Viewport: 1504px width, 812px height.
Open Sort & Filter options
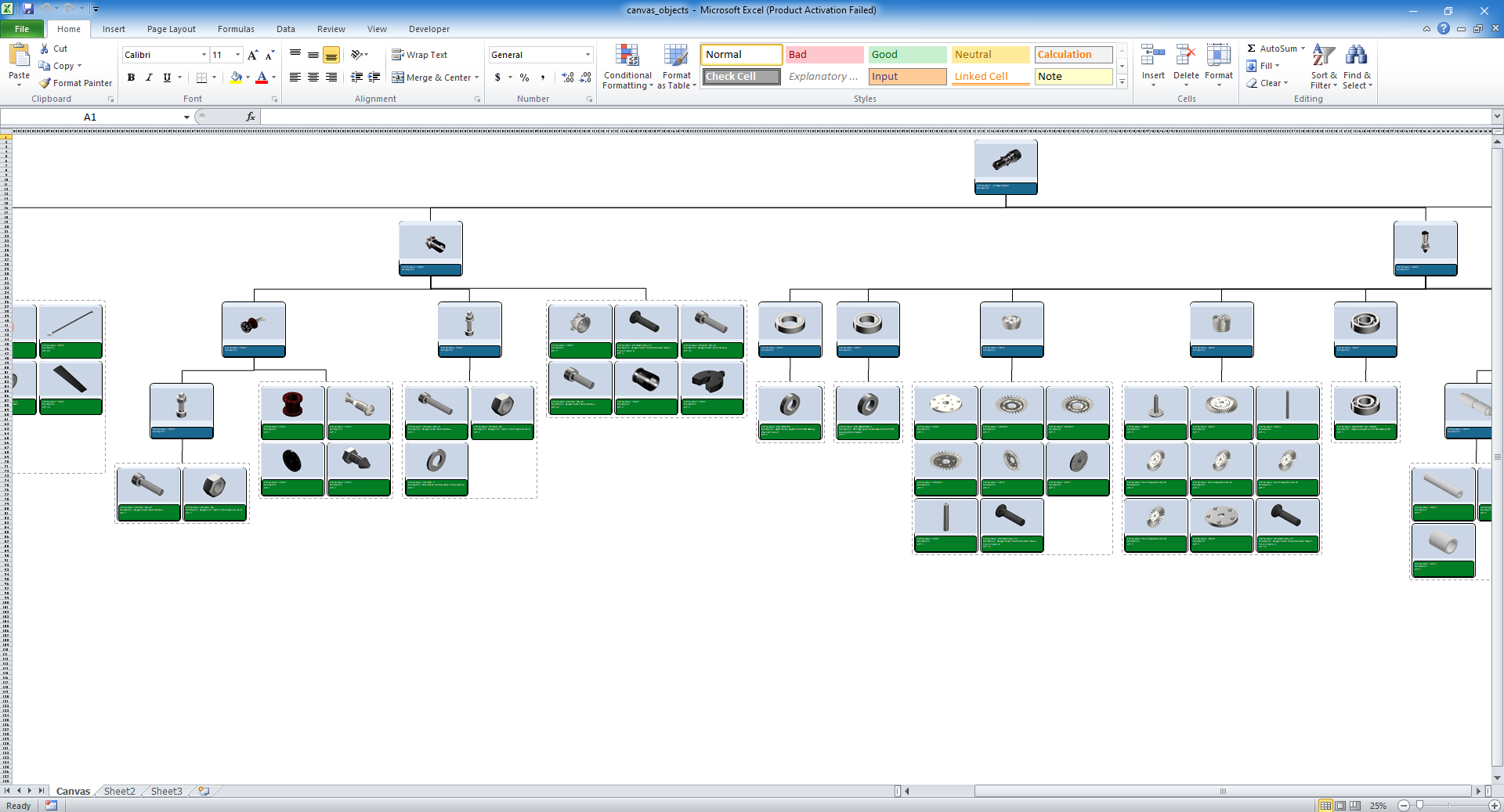1322,66
